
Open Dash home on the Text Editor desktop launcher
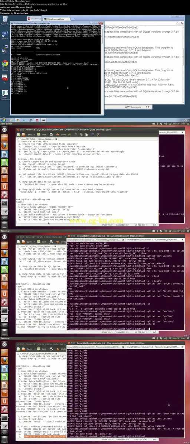(4, 130)
